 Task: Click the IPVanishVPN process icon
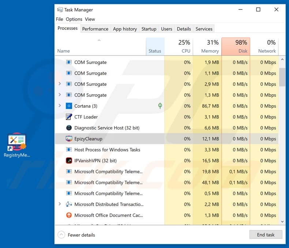coord(69,161)
